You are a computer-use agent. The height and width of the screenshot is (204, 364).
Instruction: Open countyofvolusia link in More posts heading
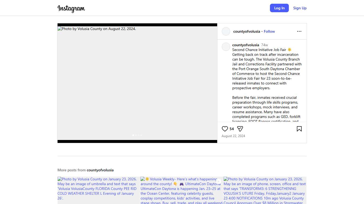click(100, 170)
